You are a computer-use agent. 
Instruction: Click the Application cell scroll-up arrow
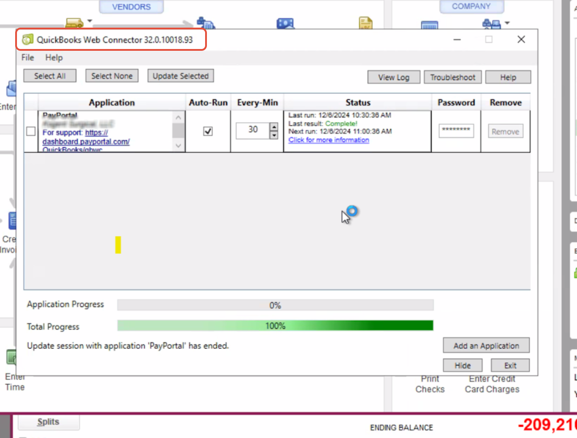pyautogui.click(x=178, y=117)
